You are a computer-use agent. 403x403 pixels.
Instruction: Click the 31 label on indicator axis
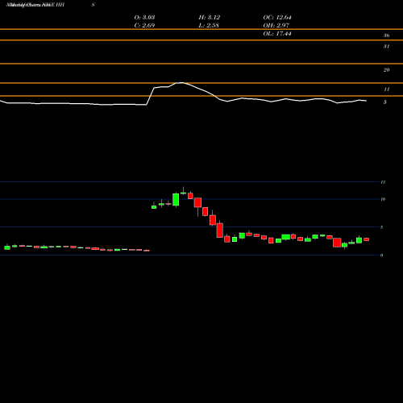pos(386,47)
